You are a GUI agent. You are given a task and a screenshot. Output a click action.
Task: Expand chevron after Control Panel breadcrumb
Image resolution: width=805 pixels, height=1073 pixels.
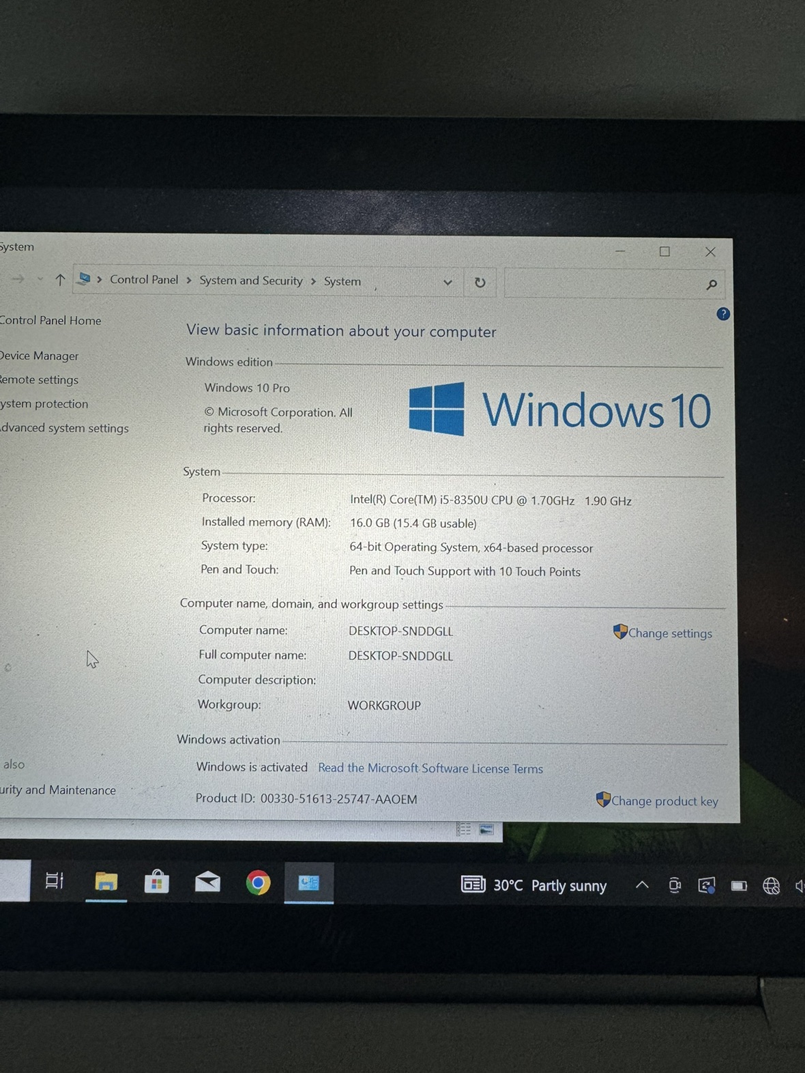coord(189,281)
